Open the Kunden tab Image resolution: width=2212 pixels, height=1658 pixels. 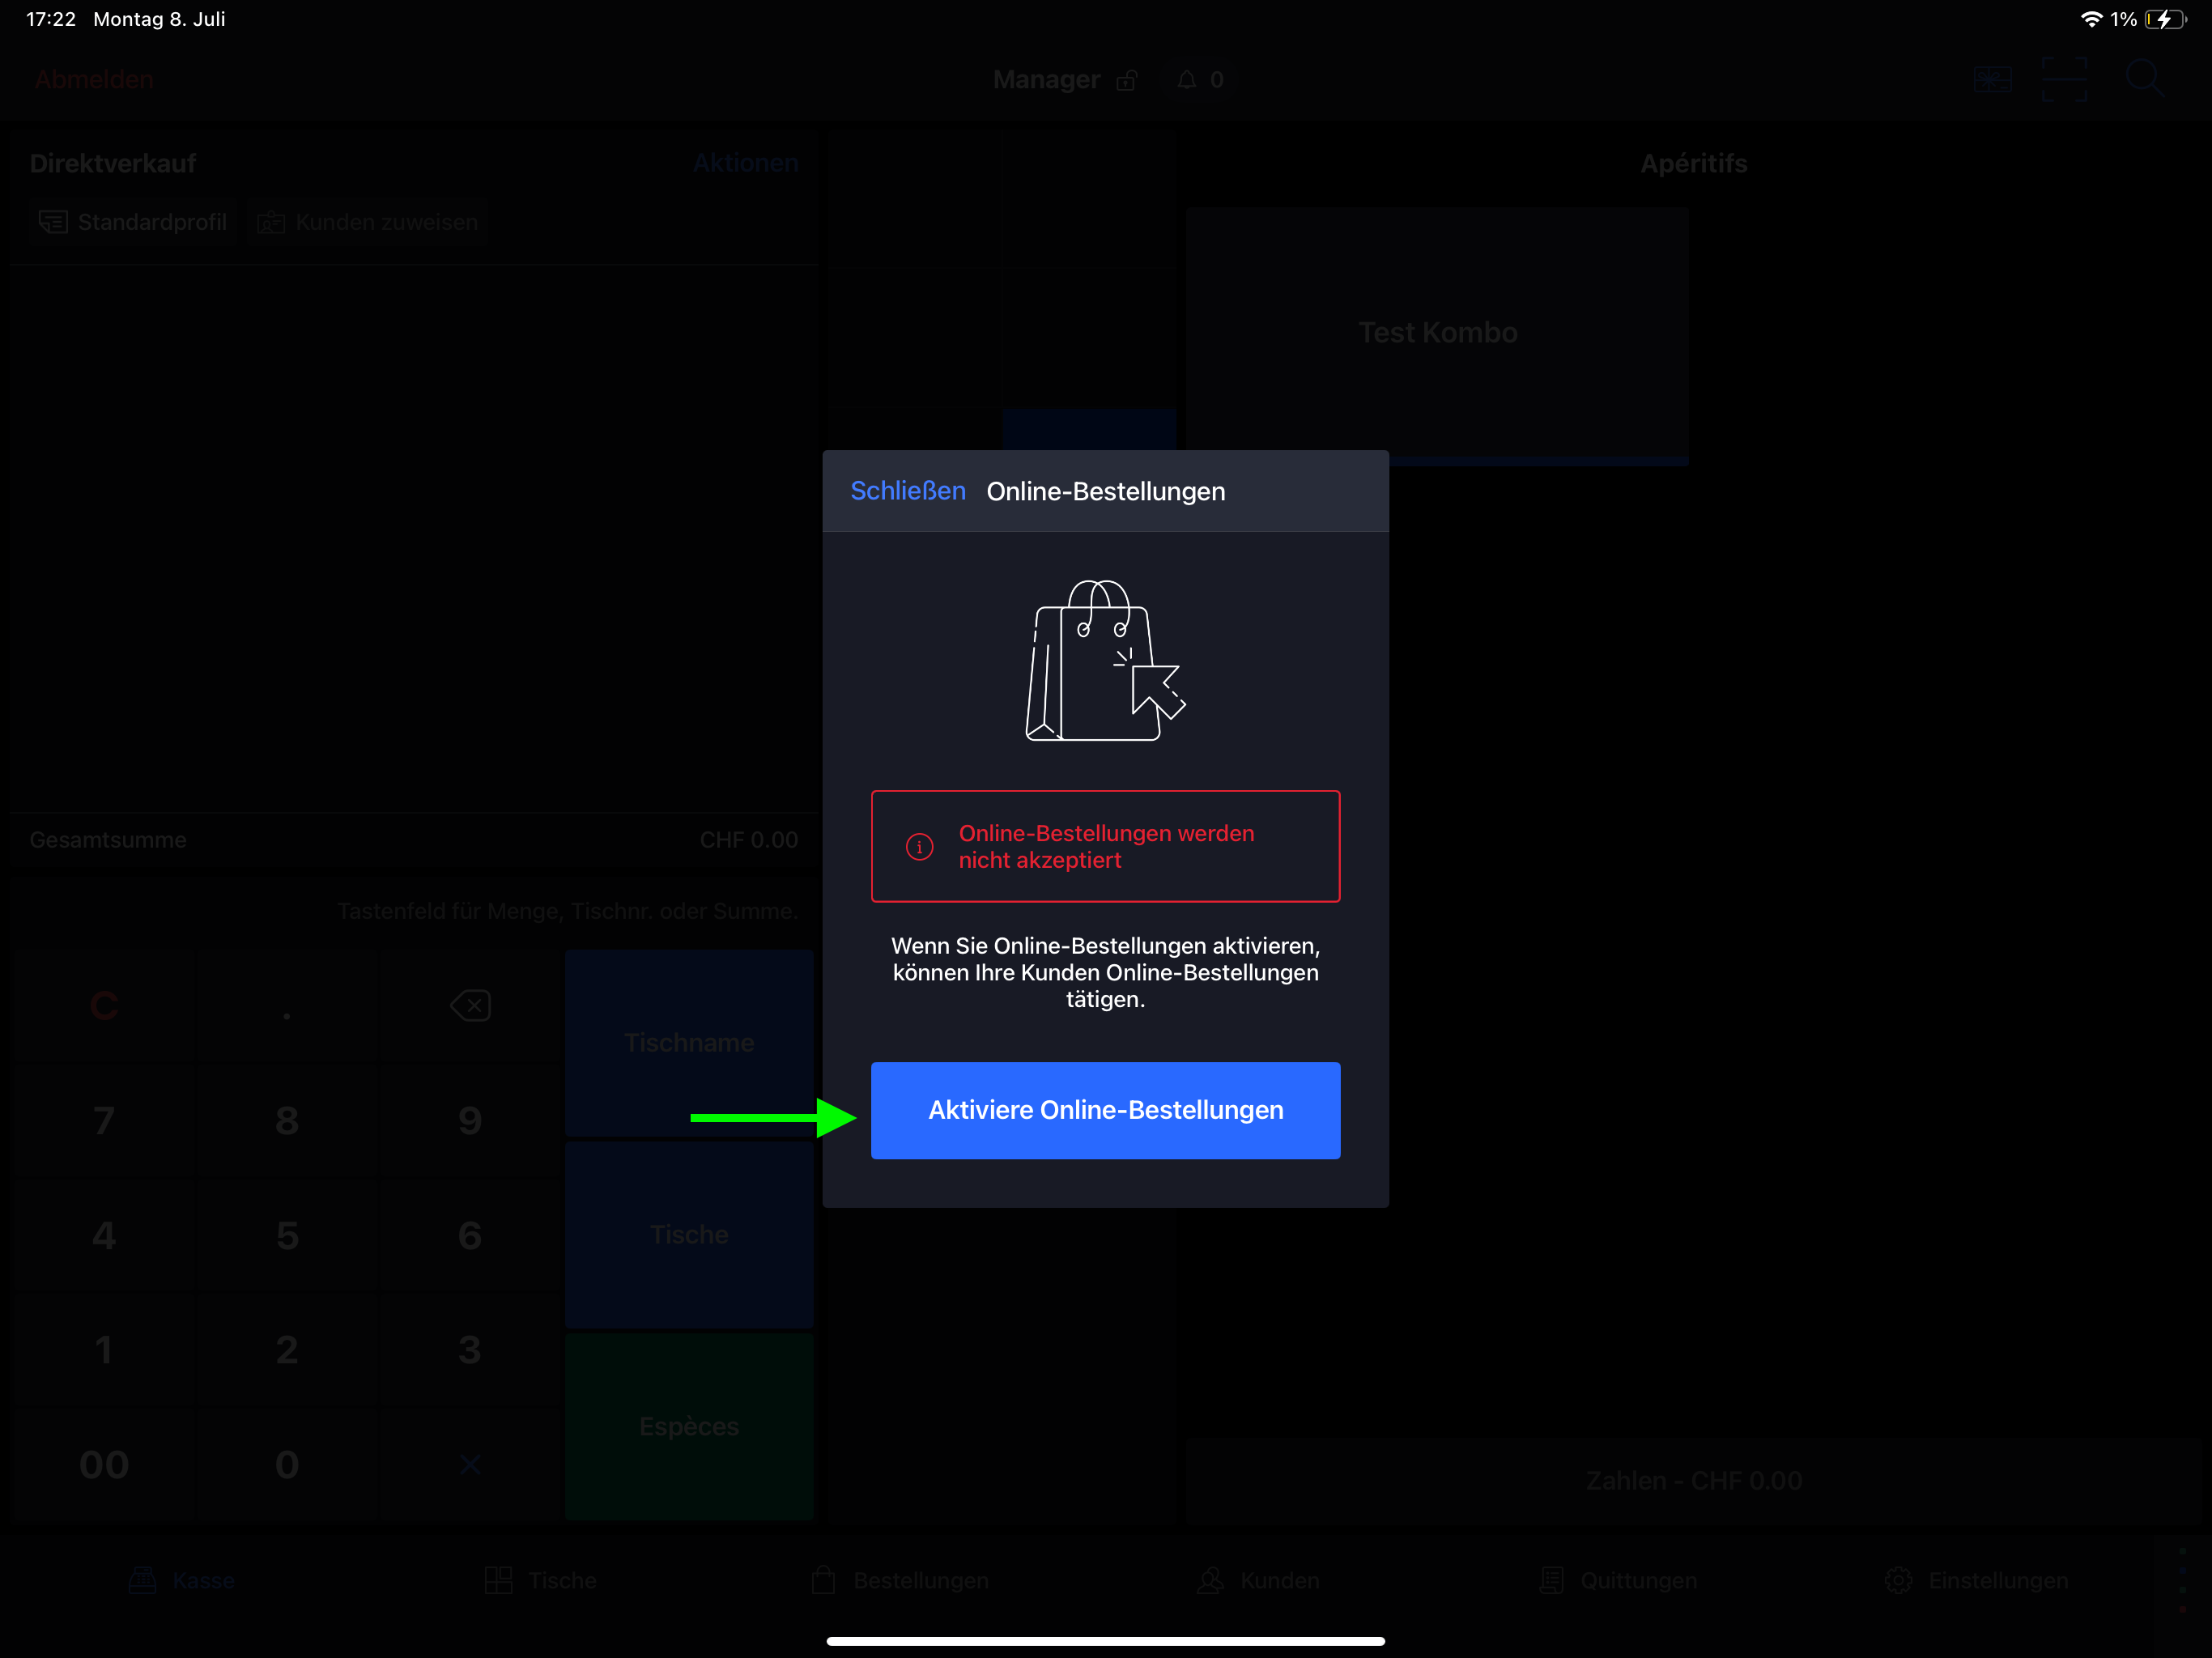pyautogui.click(x=1258, y=1580)
